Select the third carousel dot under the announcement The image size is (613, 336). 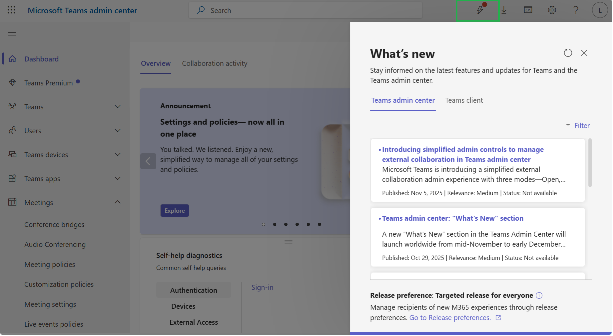[286, 224]
